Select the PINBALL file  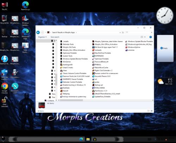(97, 64)
